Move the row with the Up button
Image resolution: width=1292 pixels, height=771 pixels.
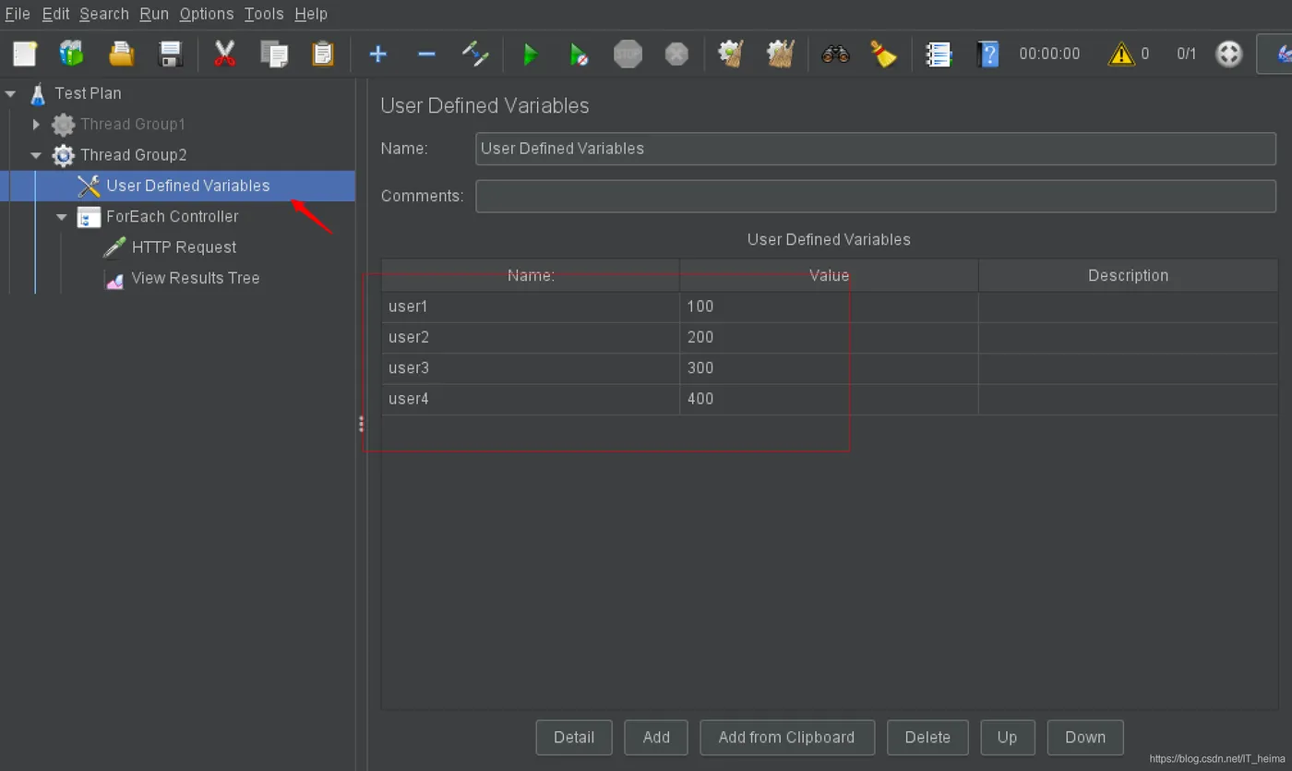pos(1008,737)
